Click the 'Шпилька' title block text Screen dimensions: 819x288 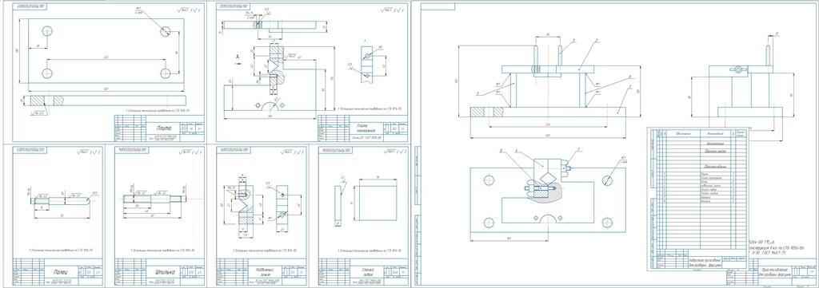(158, 272)
